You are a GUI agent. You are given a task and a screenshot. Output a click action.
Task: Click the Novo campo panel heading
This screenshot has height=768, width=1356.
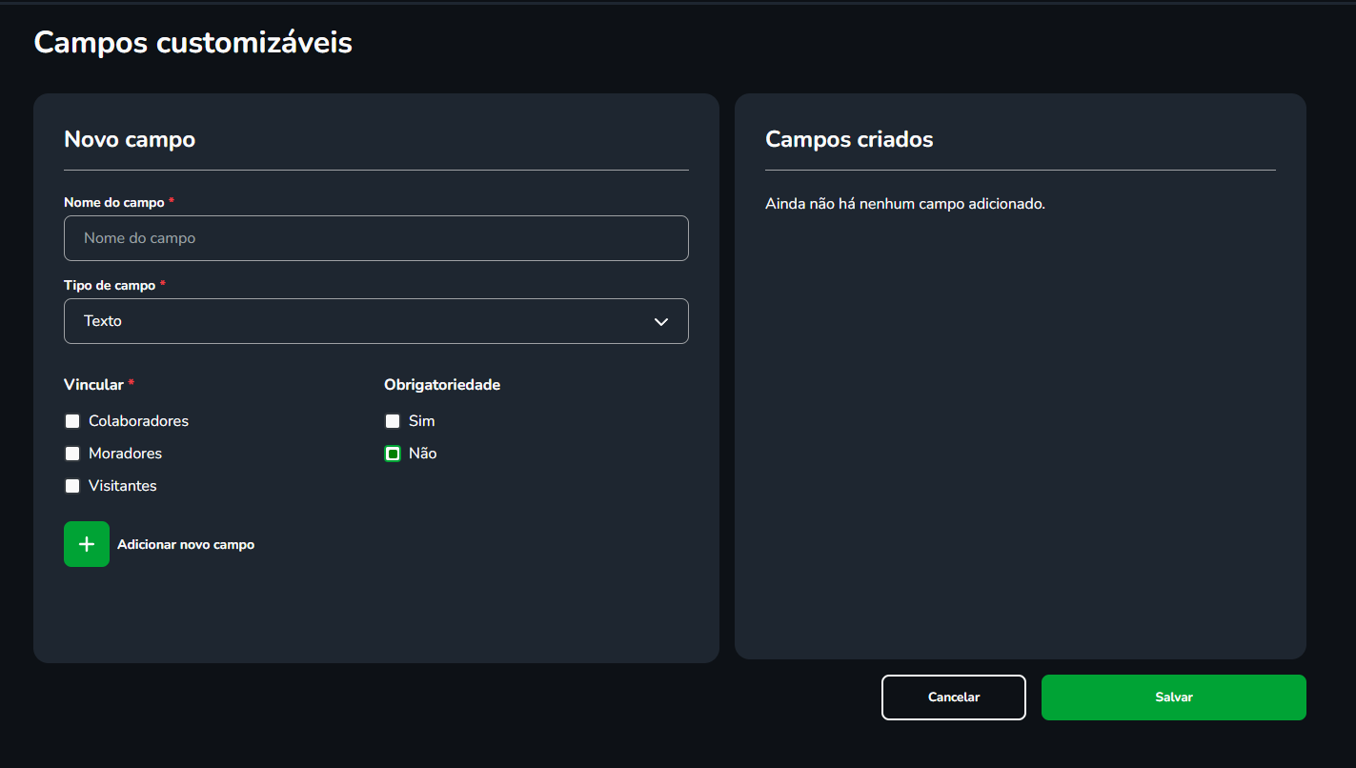(x=130, y=139)
